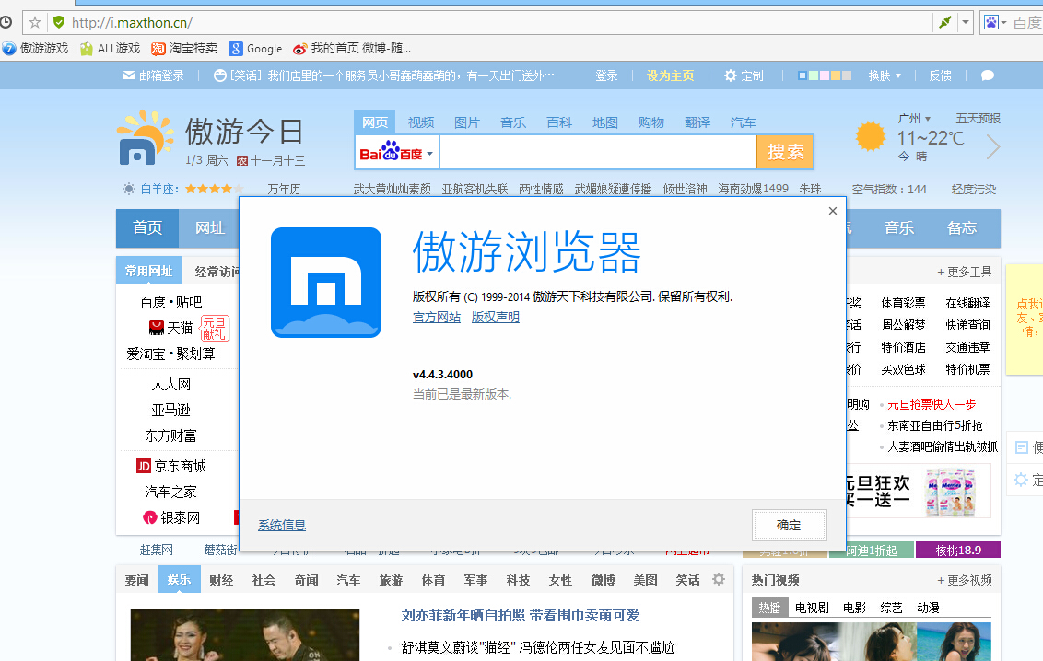Open the 京东商城 JD icon link
The width and height of the screenshot is (1043, 661).
pos(171,467)
